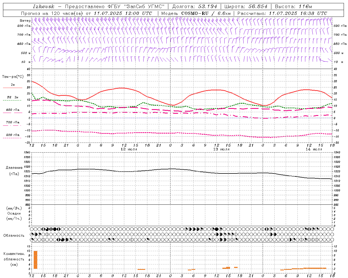The height and width of the screenshot is (278, 348).
Task: Click the "(мм/3ч.)" precipitation unit label
Action: 14,208
